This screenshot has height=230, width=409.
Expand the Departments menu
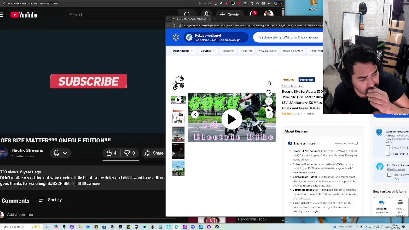(x=183, y=51)
